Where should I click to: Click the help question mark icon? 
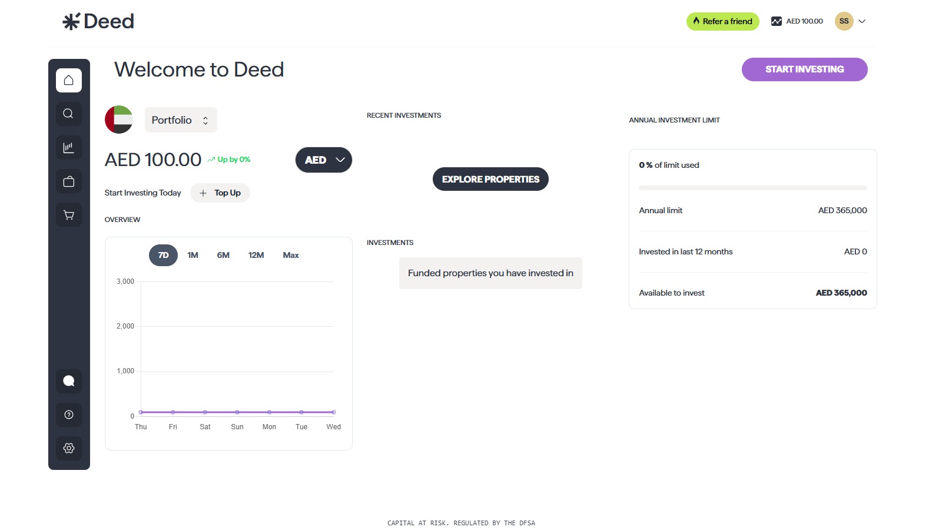click(68, 414)
